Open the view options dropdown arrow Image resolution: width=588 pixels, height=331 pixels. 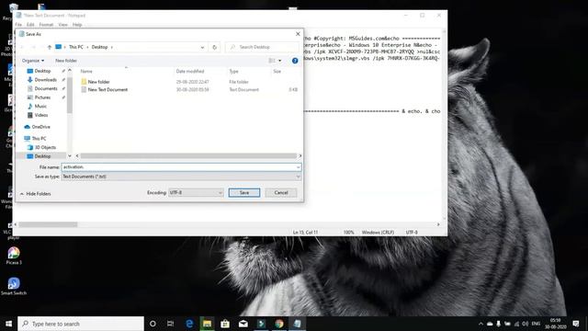point(279,61)
